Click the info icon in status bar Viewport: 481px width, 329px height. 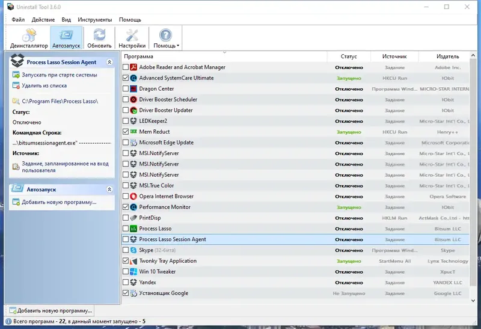click(8, 321)
